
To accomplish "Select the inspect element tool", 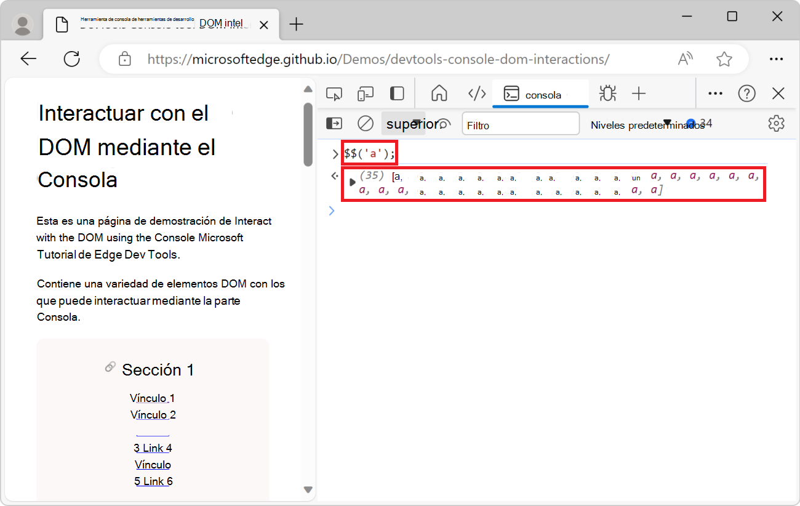I will click(334, 93).
